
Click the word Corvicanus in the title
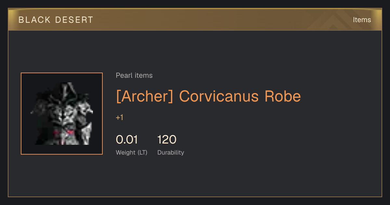pos(219,96)
